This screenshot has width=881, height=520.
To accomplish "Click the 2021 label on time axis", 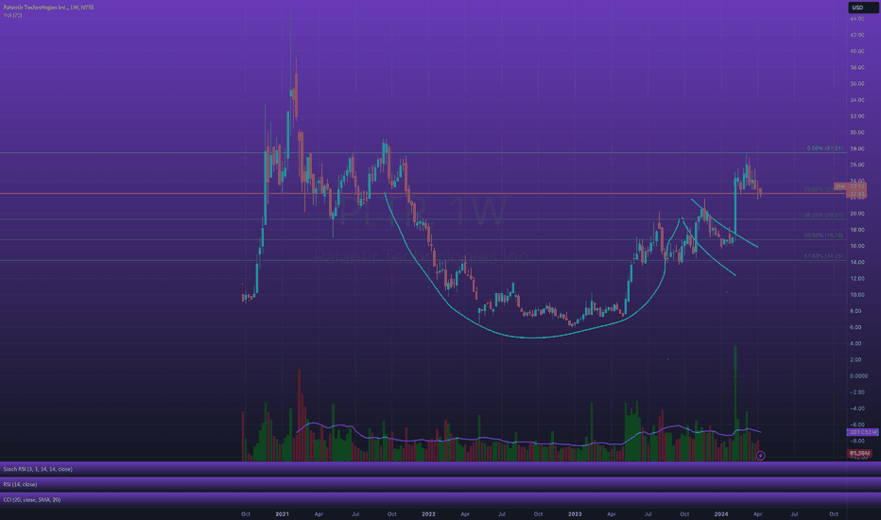I will 282,513.
